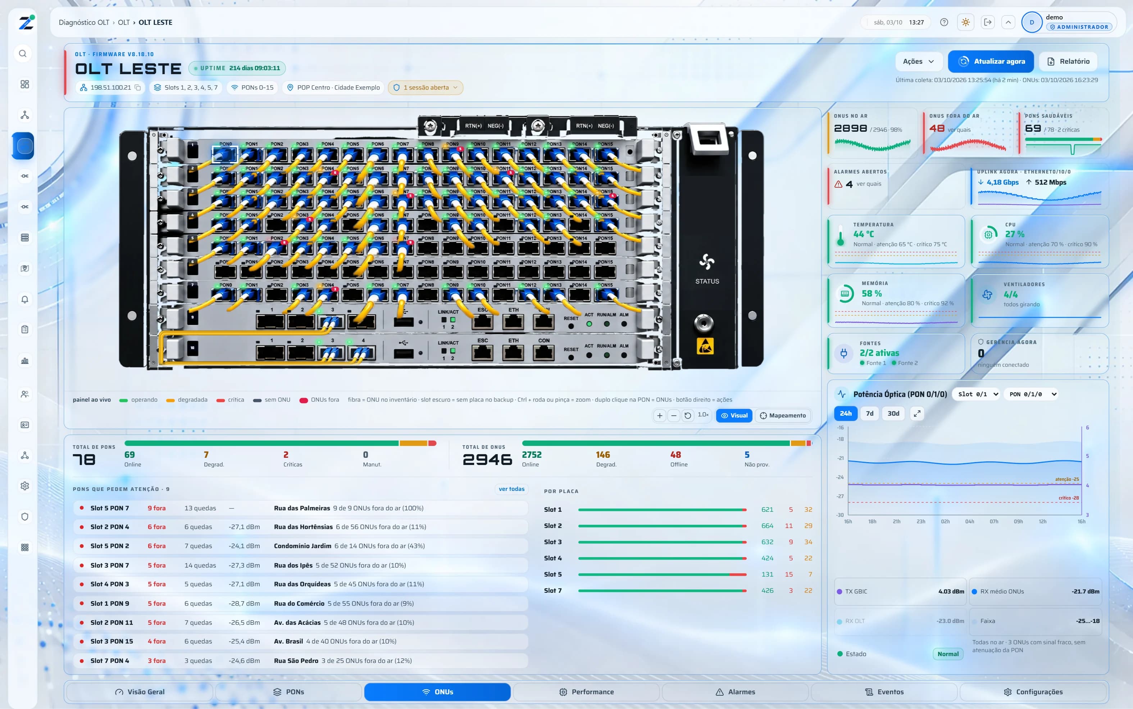Switch to the Alarmes tab
Screen dimensions: 1133x709
point(735,692)
